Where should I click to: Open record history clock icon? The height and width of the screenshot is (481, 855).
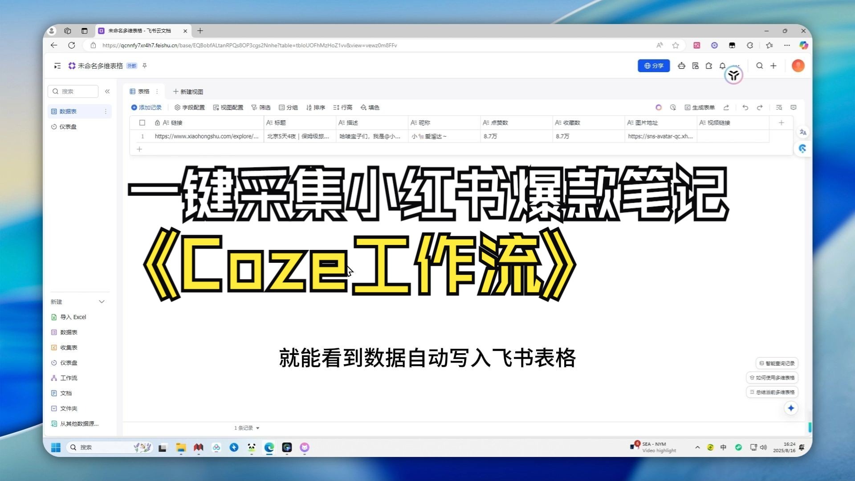[673, 107]
